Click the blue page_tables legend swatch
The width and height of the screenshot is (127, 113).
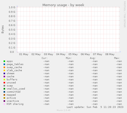click(x=4, y=64)
